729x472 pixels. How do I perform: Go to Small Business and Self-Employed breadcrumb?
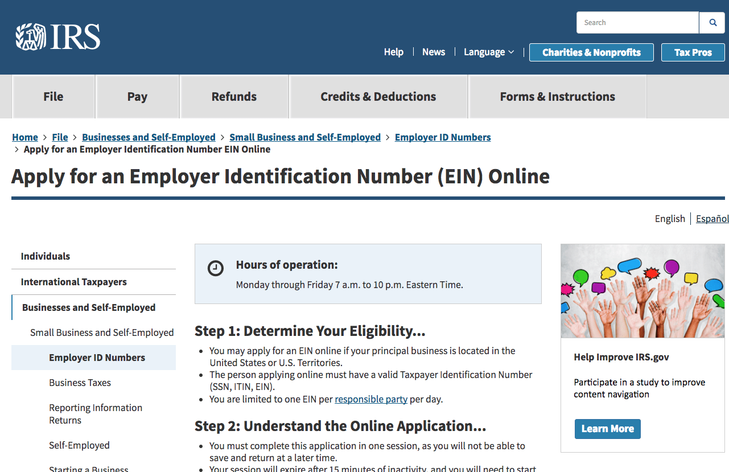[x=305, y=137]
